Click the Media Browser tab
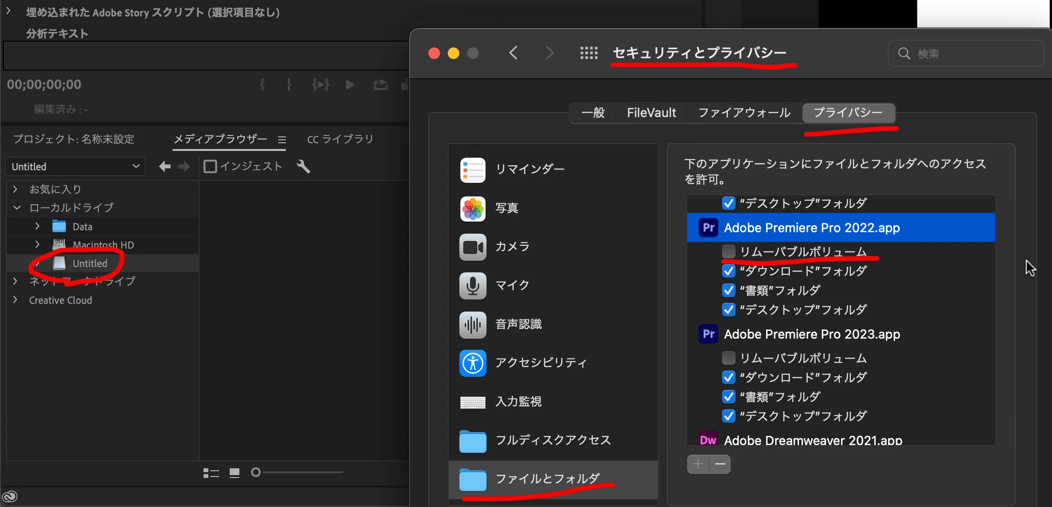This screenshot has height=507, width=1052. tap(220, 139)
